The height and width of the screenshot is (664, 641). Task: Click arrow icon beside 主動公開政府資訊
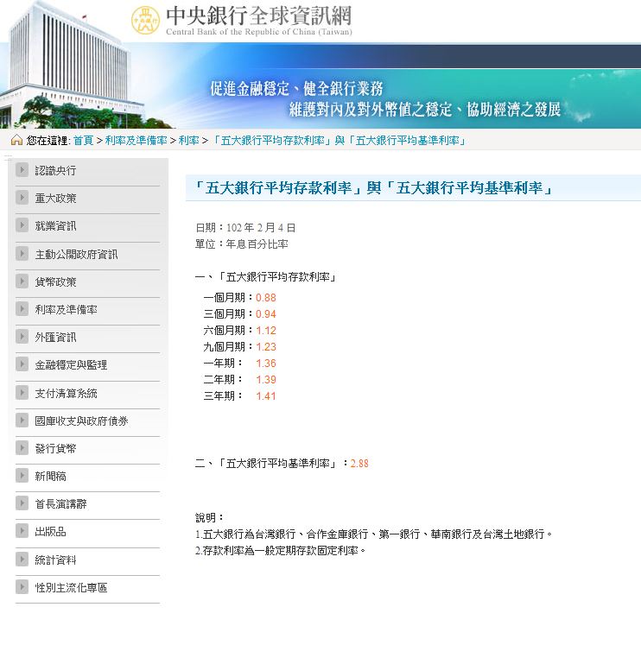click(x=22, y=254)
